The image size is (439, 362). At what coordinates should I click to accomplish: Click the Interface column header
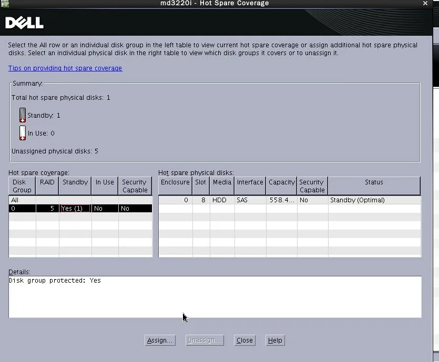tap(250, 186)
